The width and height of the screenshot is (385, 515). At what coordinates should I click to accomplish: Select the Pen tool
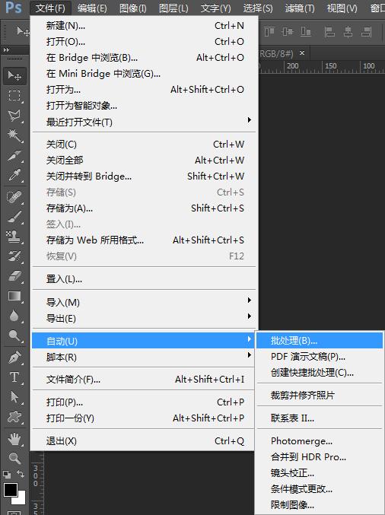tap(14, 358)
